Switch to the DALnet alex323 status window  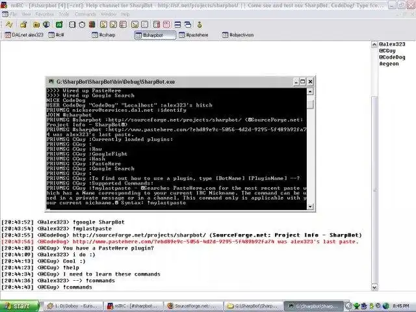click(24, 34)
